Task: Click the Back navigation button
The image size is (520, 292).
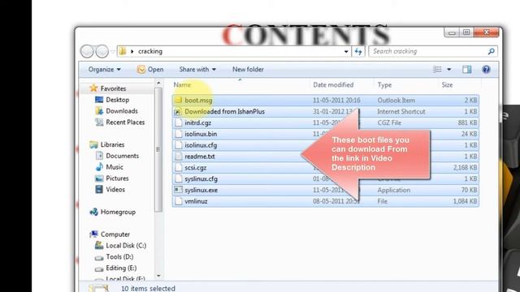Action: 87,51
